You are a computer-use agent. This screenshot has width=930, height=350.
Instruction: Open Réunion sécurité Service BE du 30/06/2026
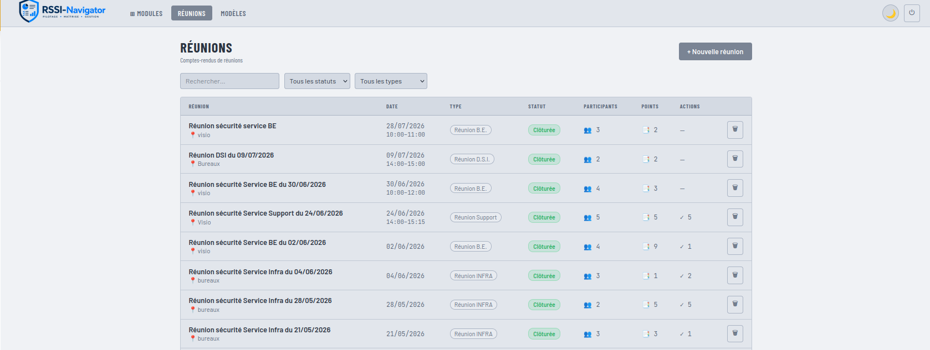257,185
